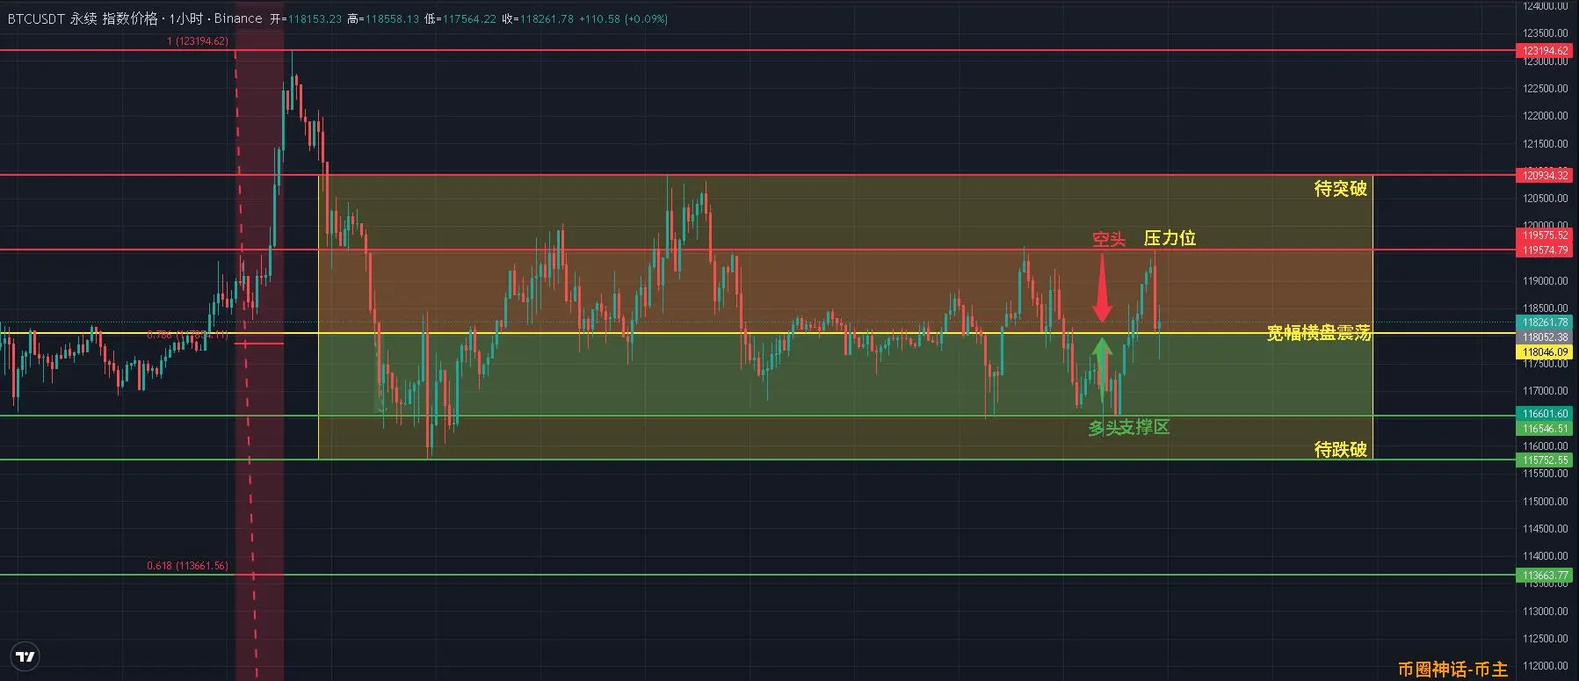Click the 119000.00 axis tick
Image resolution: width=1579 pixels, height=681 pixels.
1546,281
